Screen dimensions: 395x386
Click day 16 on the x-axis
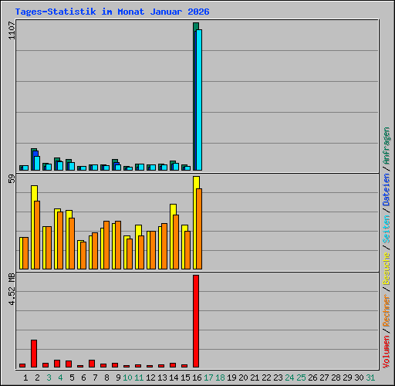point(197,378)
